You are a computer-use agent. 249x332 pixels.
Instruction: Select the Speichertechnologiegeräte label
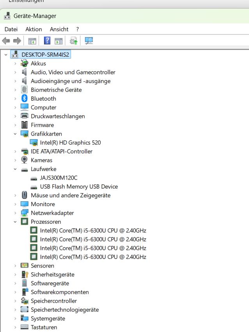(65, 310)
